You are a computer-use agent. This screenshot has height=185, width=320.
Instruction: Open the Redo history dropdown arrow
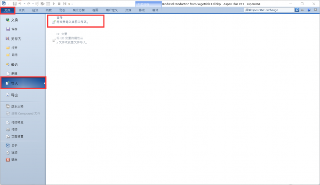point(33,4)
